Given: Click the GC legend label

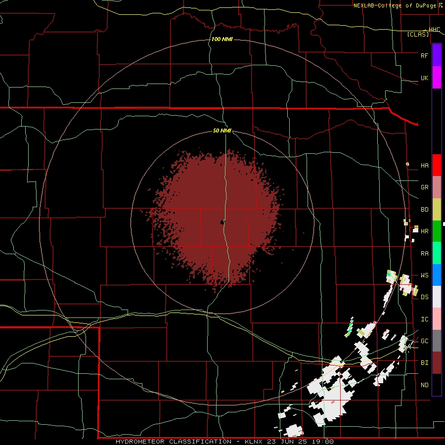Looking at the screenshot, I should tap(424, 341).
